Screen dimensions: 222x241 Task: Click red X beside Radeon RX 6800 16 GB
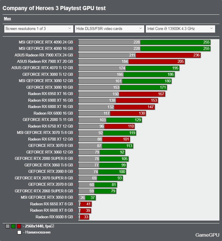click(x=75, y=113)
